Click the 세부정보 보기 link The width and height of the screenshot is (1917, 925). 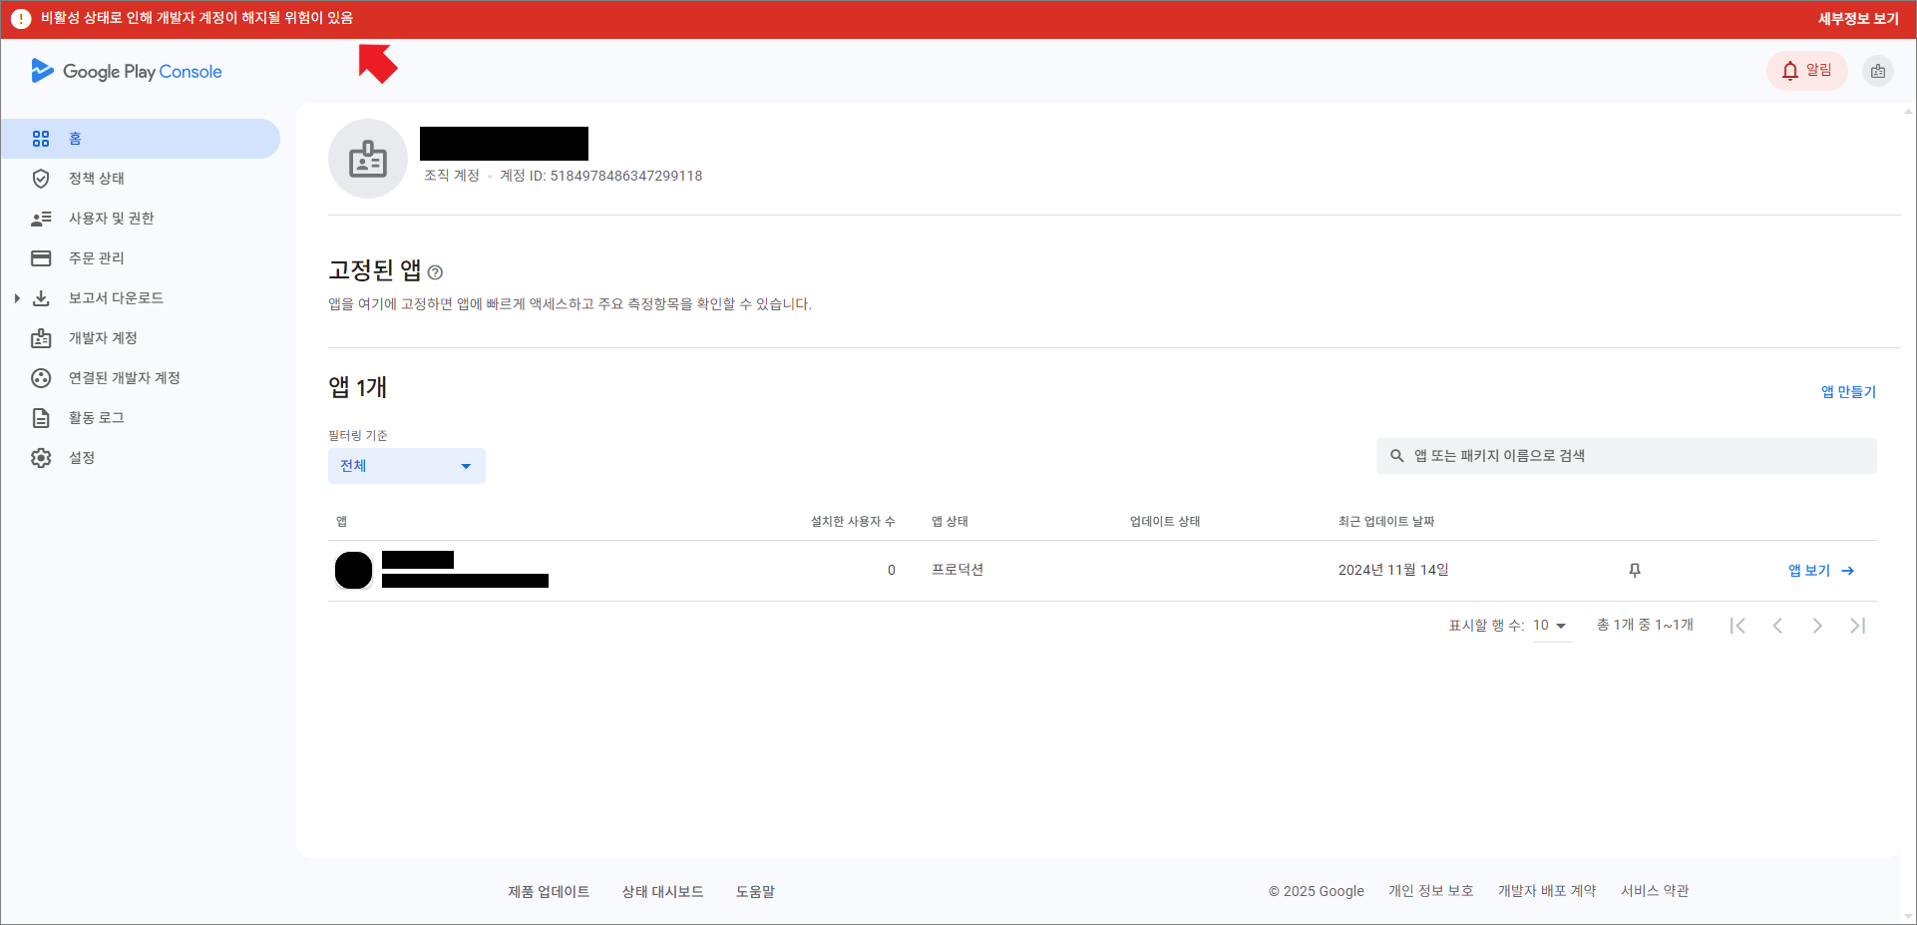pos(1857,18)
